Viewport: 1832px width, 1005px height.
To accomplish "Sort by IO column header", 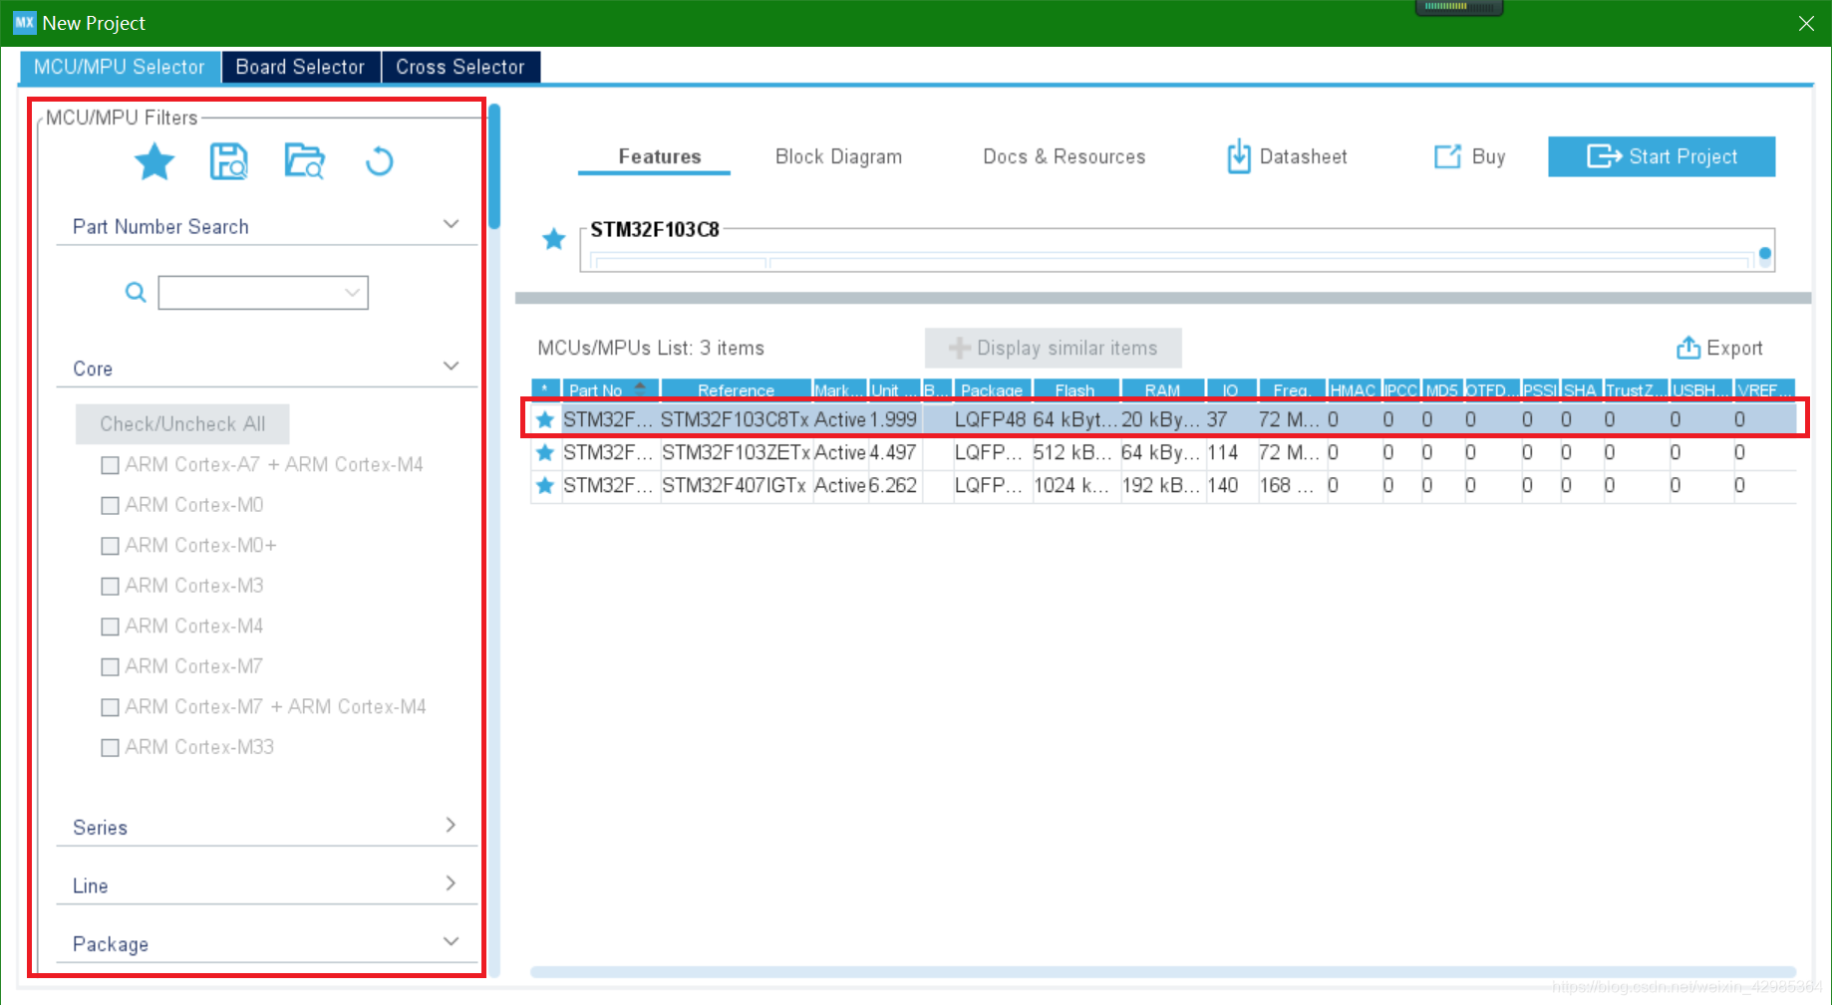I will (x=1231, y=389).
